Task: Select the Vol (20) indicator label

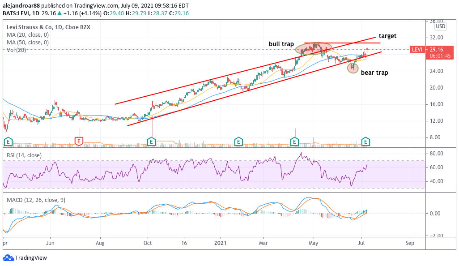Action: coord(16,50)
